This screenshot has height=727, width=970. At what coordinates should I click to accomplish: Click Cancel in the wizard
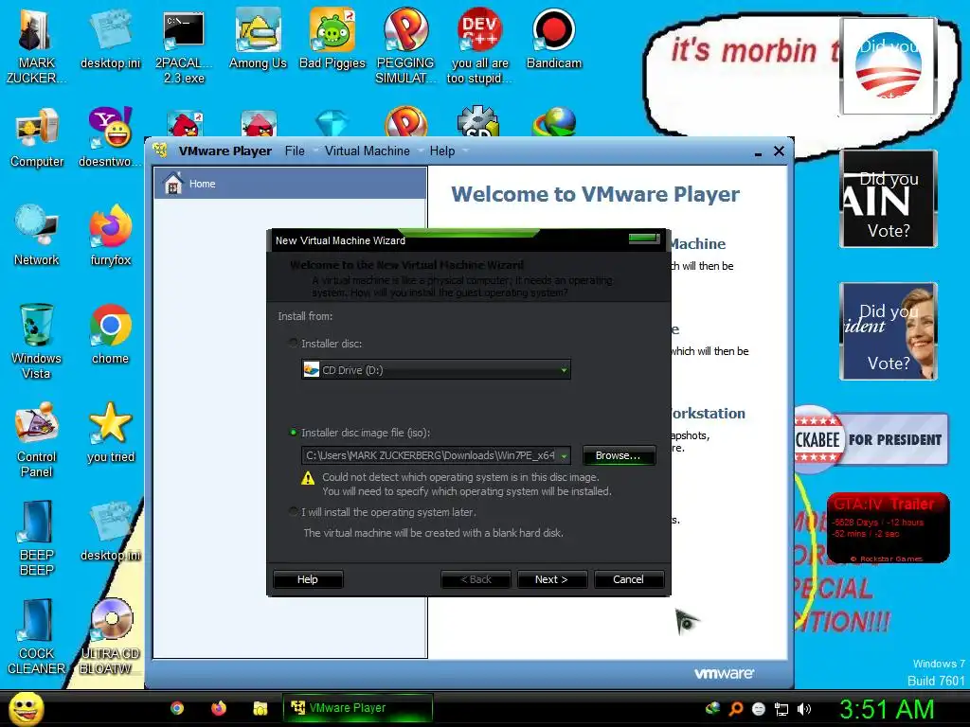point(629,579)
